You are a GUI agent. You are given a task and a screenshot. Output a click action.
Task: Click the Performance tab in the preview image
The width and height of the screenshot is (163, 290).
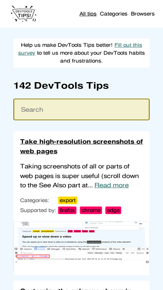(x=100, y=249)
